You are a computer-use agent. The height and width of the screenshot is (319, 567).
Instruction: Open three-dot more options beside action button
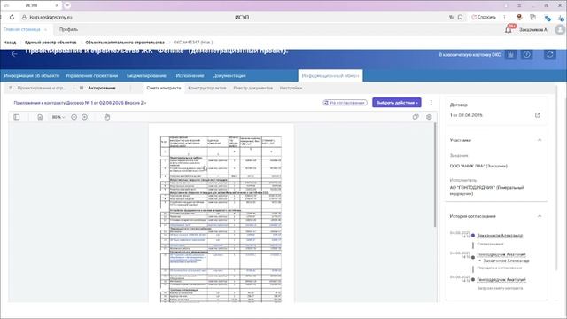pos(431,103)
